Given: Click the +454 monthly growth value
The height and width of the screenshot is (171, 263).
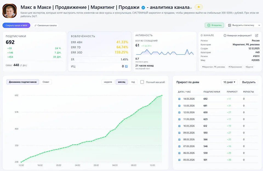Looking at the screenshot, I should coord(10,57).
